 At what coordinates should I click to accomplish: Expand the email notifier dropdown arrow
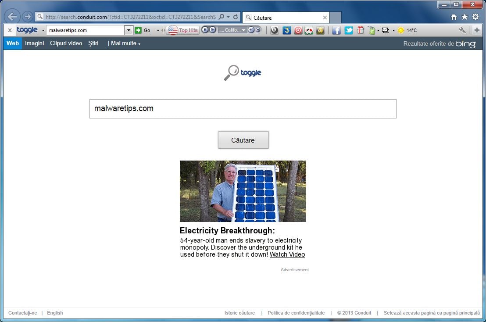[x=393, y=30]
